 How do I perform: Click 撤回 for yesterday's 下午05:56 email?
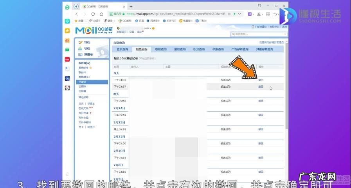coord(261,101)
